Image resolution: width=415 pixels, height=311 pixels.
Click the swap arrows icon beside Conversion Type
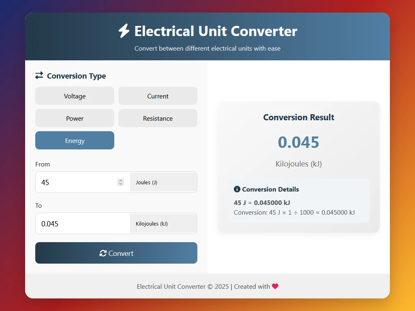click(39, 76)
